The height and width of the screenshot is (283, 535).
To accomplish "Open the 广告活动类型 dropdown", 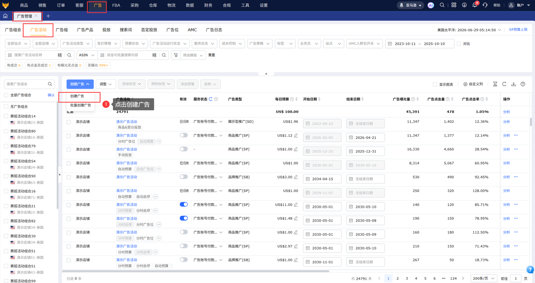I will point(76,43).
